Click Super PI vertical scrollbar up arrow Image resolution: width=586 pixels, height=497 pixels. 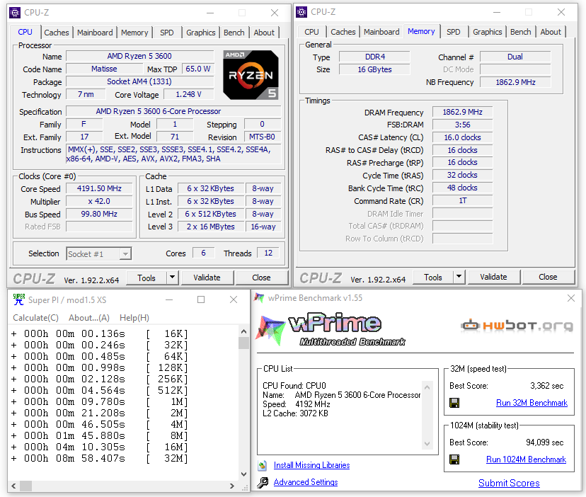[243, 331]
